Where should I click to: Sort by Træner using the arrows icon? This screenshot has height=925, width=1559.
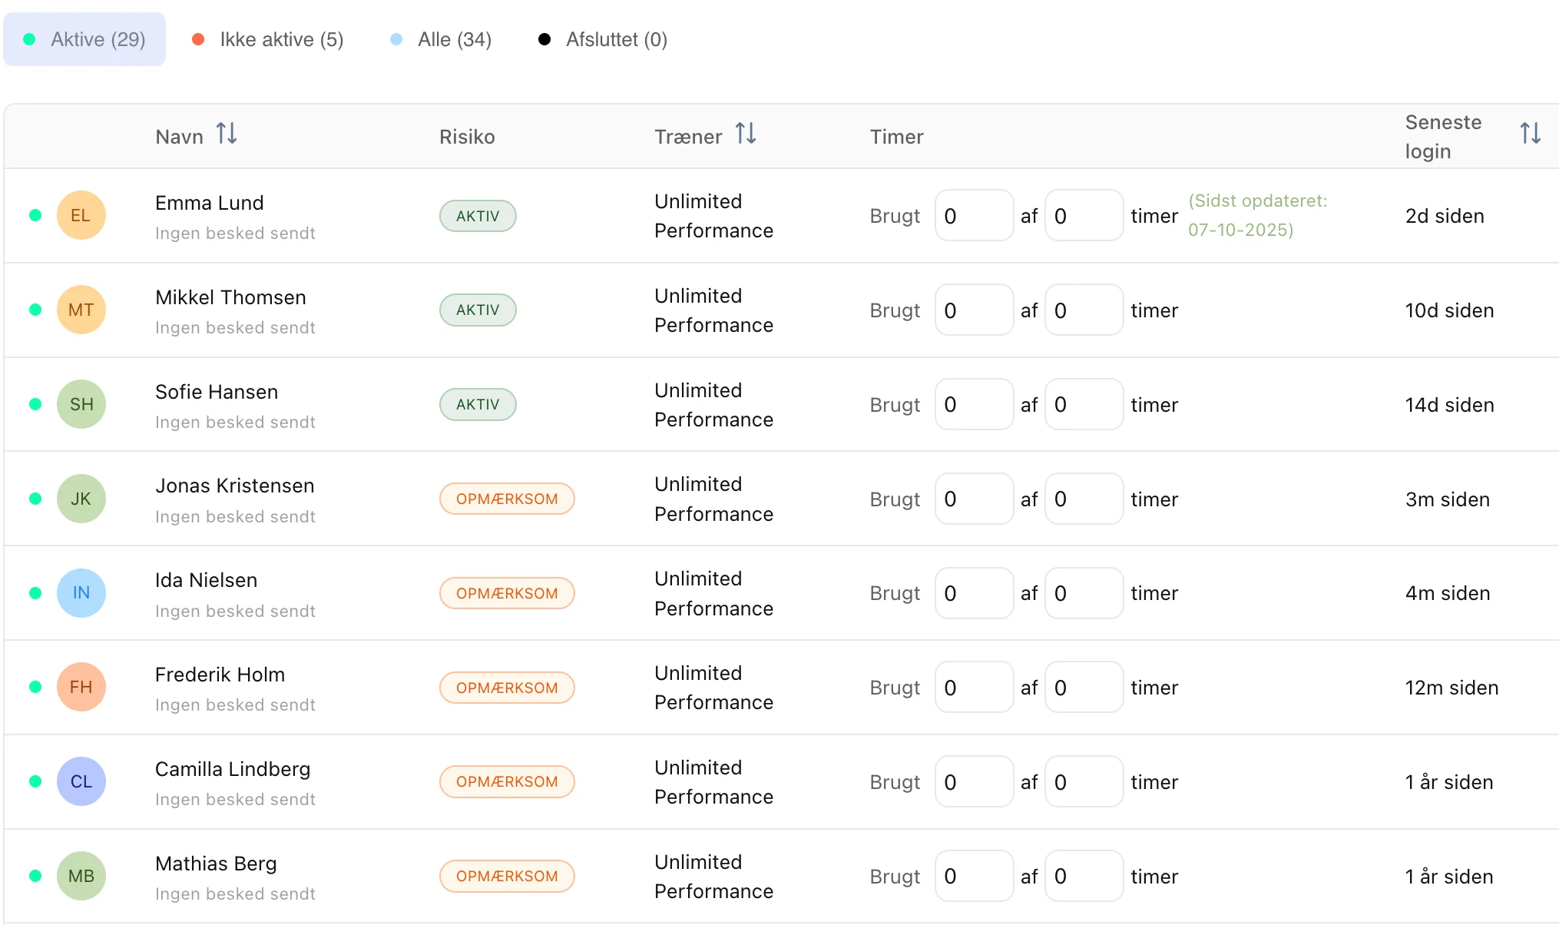[746, 134]
